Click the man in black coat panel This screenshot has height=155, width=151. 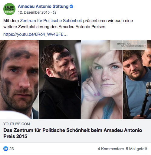click(x=60, y=79)
